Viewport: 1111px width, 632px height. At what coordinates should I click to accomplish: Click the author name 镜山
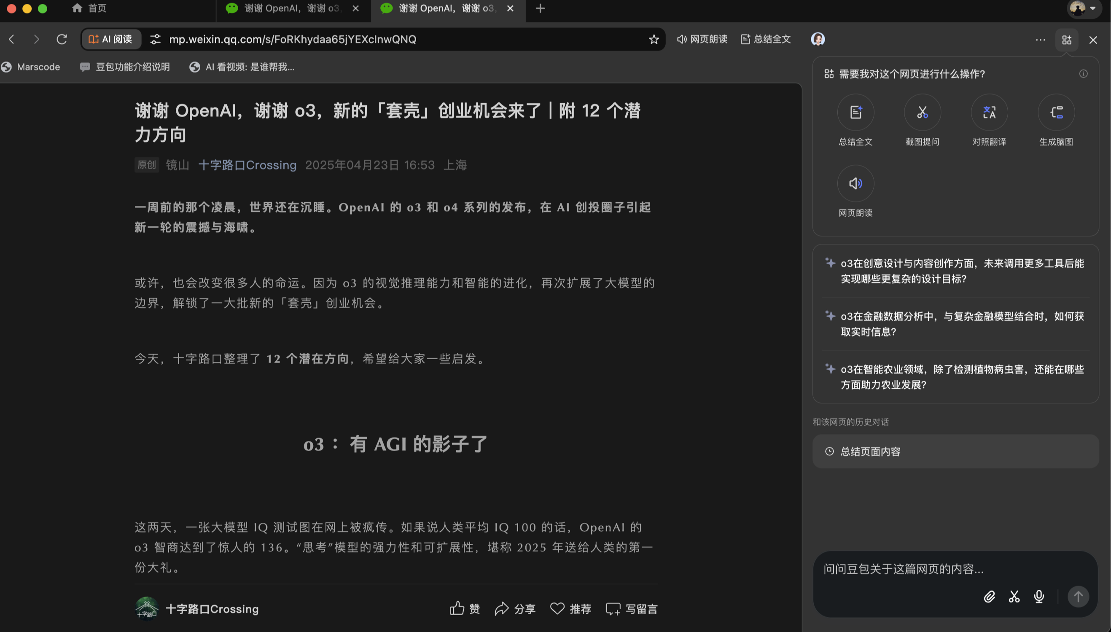(178, 165)
